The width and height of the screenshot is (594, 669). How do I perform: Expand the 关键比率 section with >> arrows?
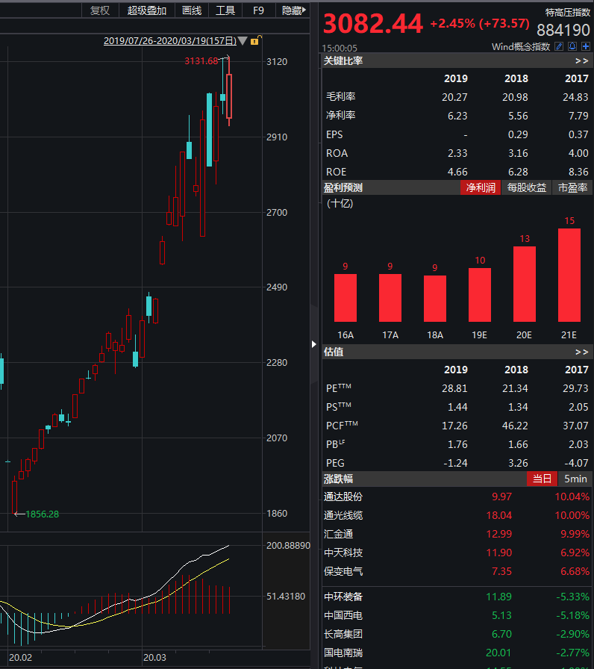point(581,60)
